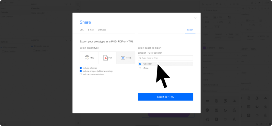
Task: Open the QR Code tab
Action: [102, 30]
